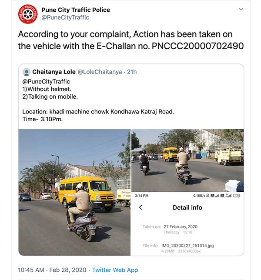Click the 10:45 AM · Feb 28, 2020 timestamp
Image resolution: width=261 pixels, height=280 pixels.
(52, 270)
